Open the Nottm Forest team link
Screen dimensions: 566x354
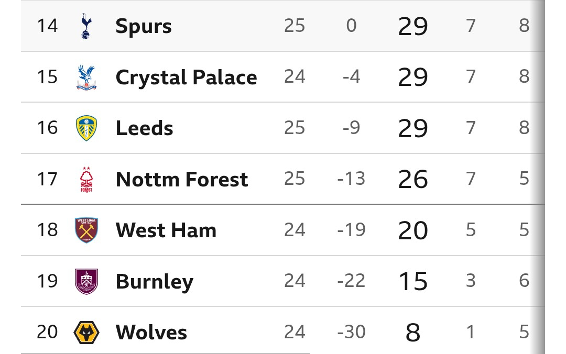coord(181,180)
